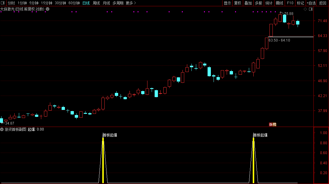Open the 显示 display menu
The image size is (329, 184).
click(227, 3)
